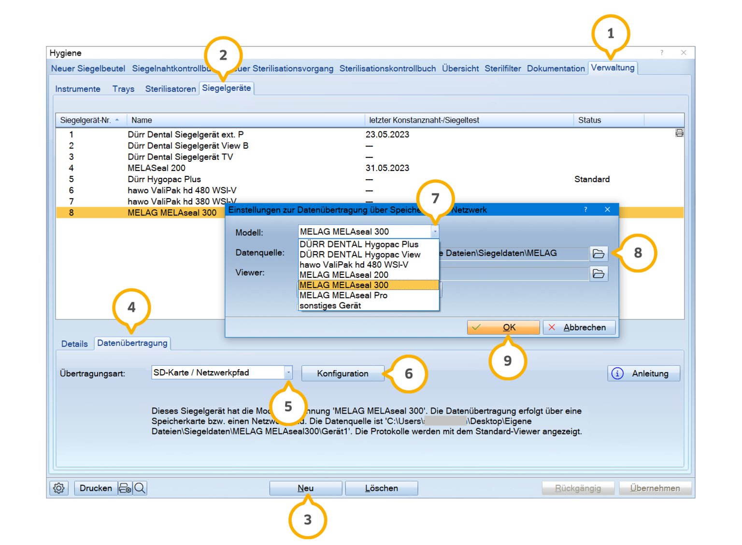The image size is (742, 545).
Task: Select the MELASeal 200 row in the list
Action: pyautogui.click(x=157, y=168)
